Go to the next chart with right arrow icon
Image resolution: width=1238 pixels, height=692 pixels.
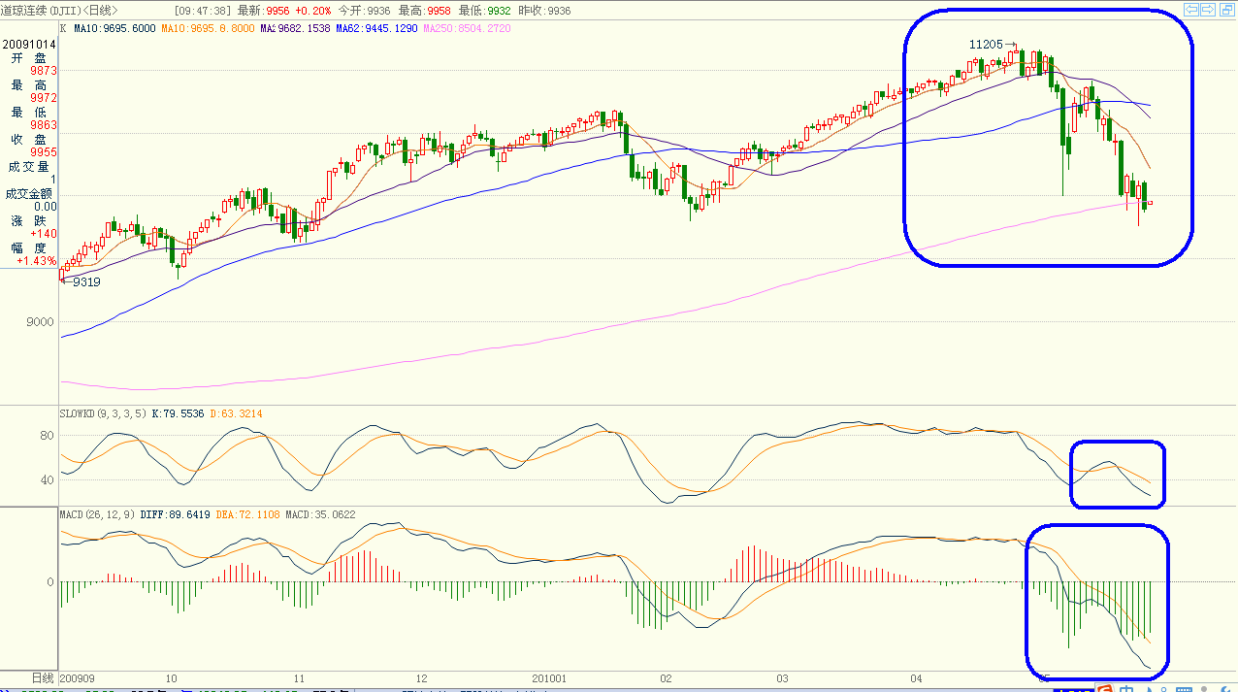pos(1208,10)
